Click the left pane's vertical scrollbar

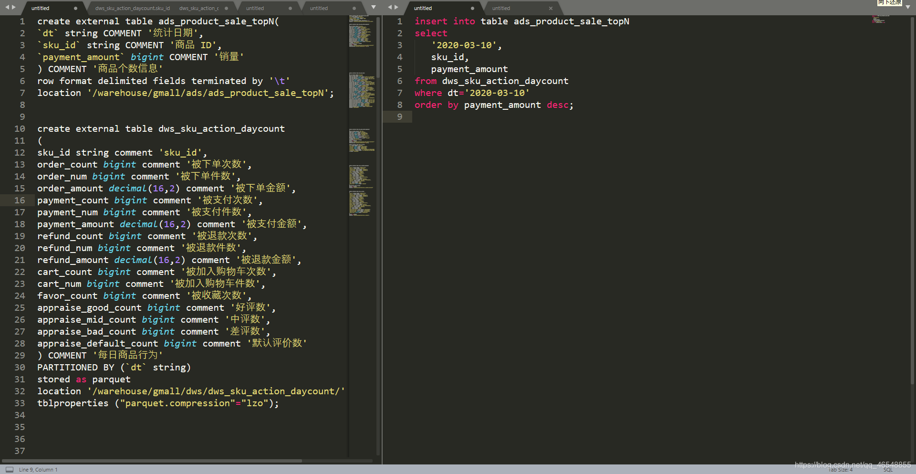pyautogui.click(x=378, y=48)
